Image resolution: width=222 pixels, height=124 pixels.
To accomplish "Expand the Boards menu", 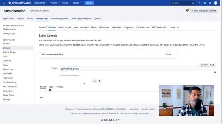I will click(x=77, y=3).
